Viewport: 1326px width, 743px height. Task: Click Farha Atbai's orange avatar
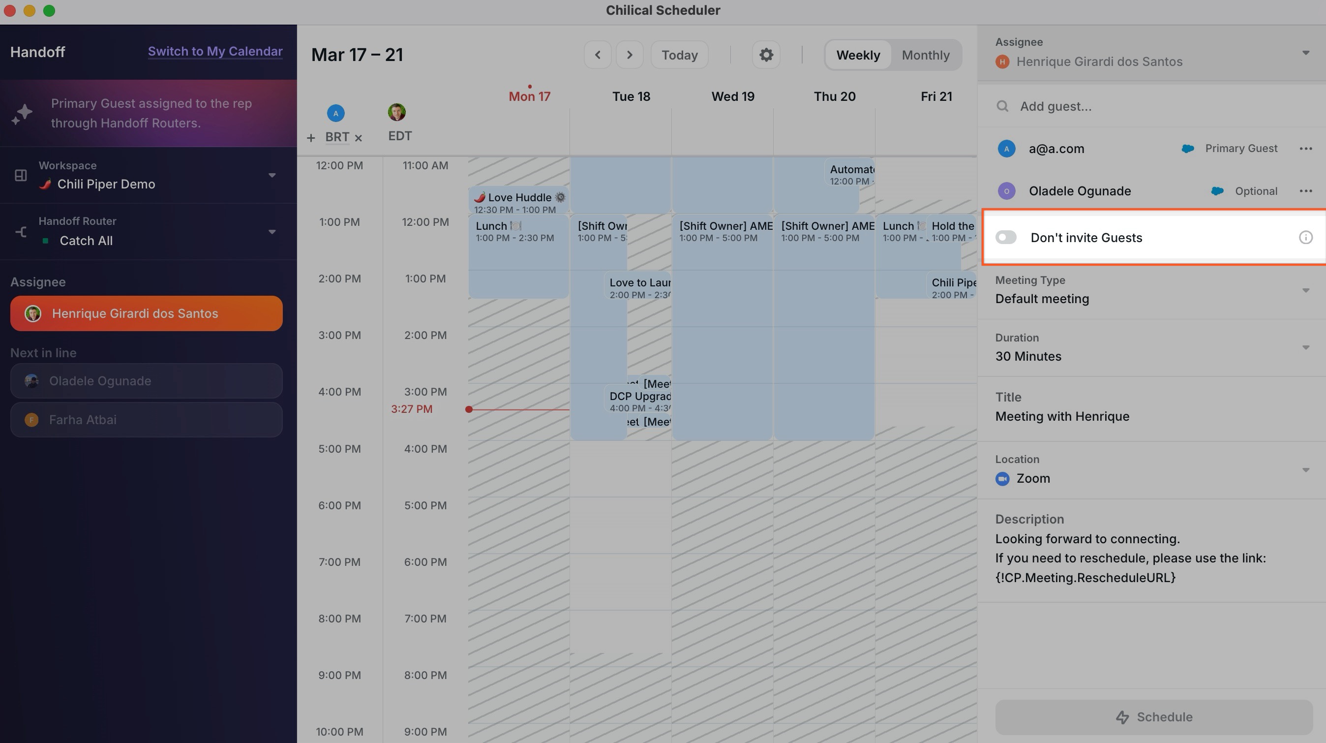tap(31, 420)
